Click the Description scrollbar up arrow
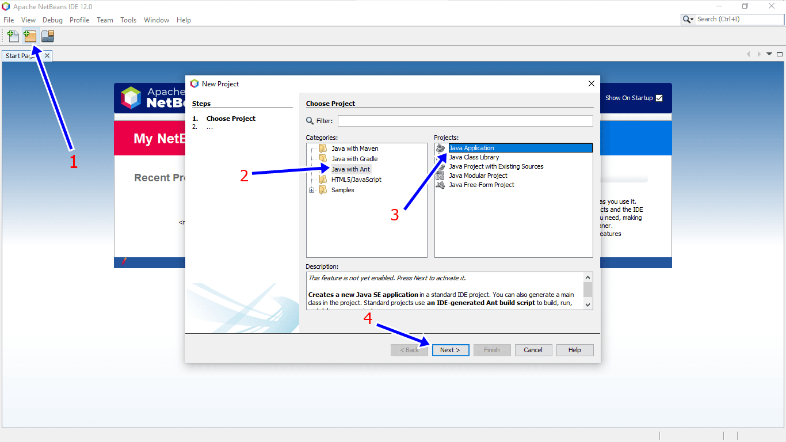The height and width of the screenshot is (442, 786). [x=587, y=277]
